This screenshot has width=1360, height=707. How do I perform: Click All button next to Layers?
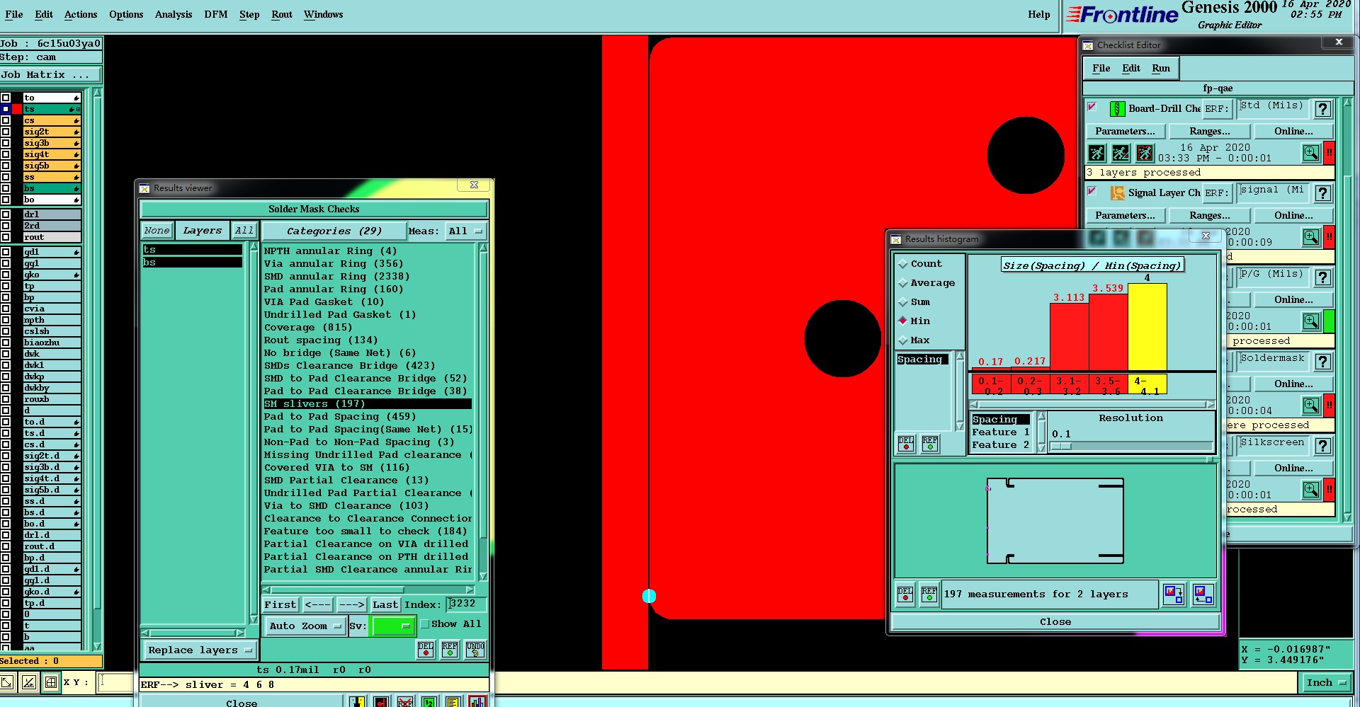244,231
